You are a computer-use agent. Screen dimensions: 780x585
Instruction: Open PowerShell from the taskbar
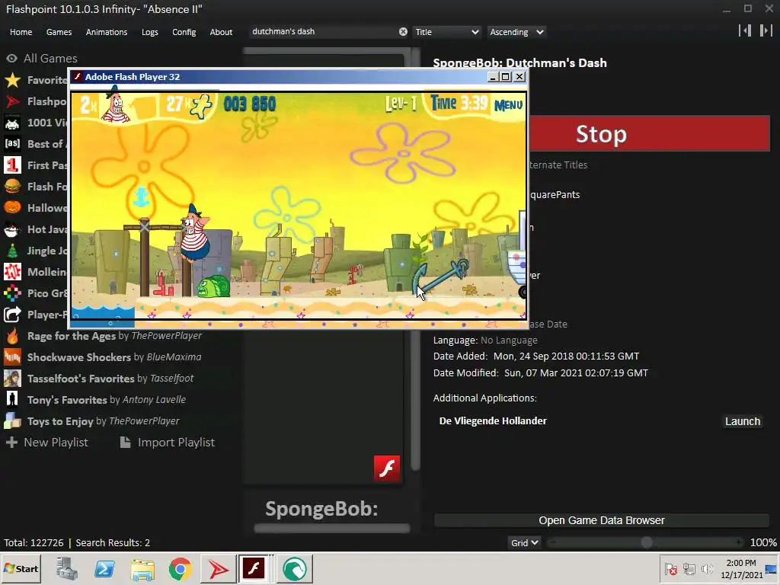click(105, 568)
